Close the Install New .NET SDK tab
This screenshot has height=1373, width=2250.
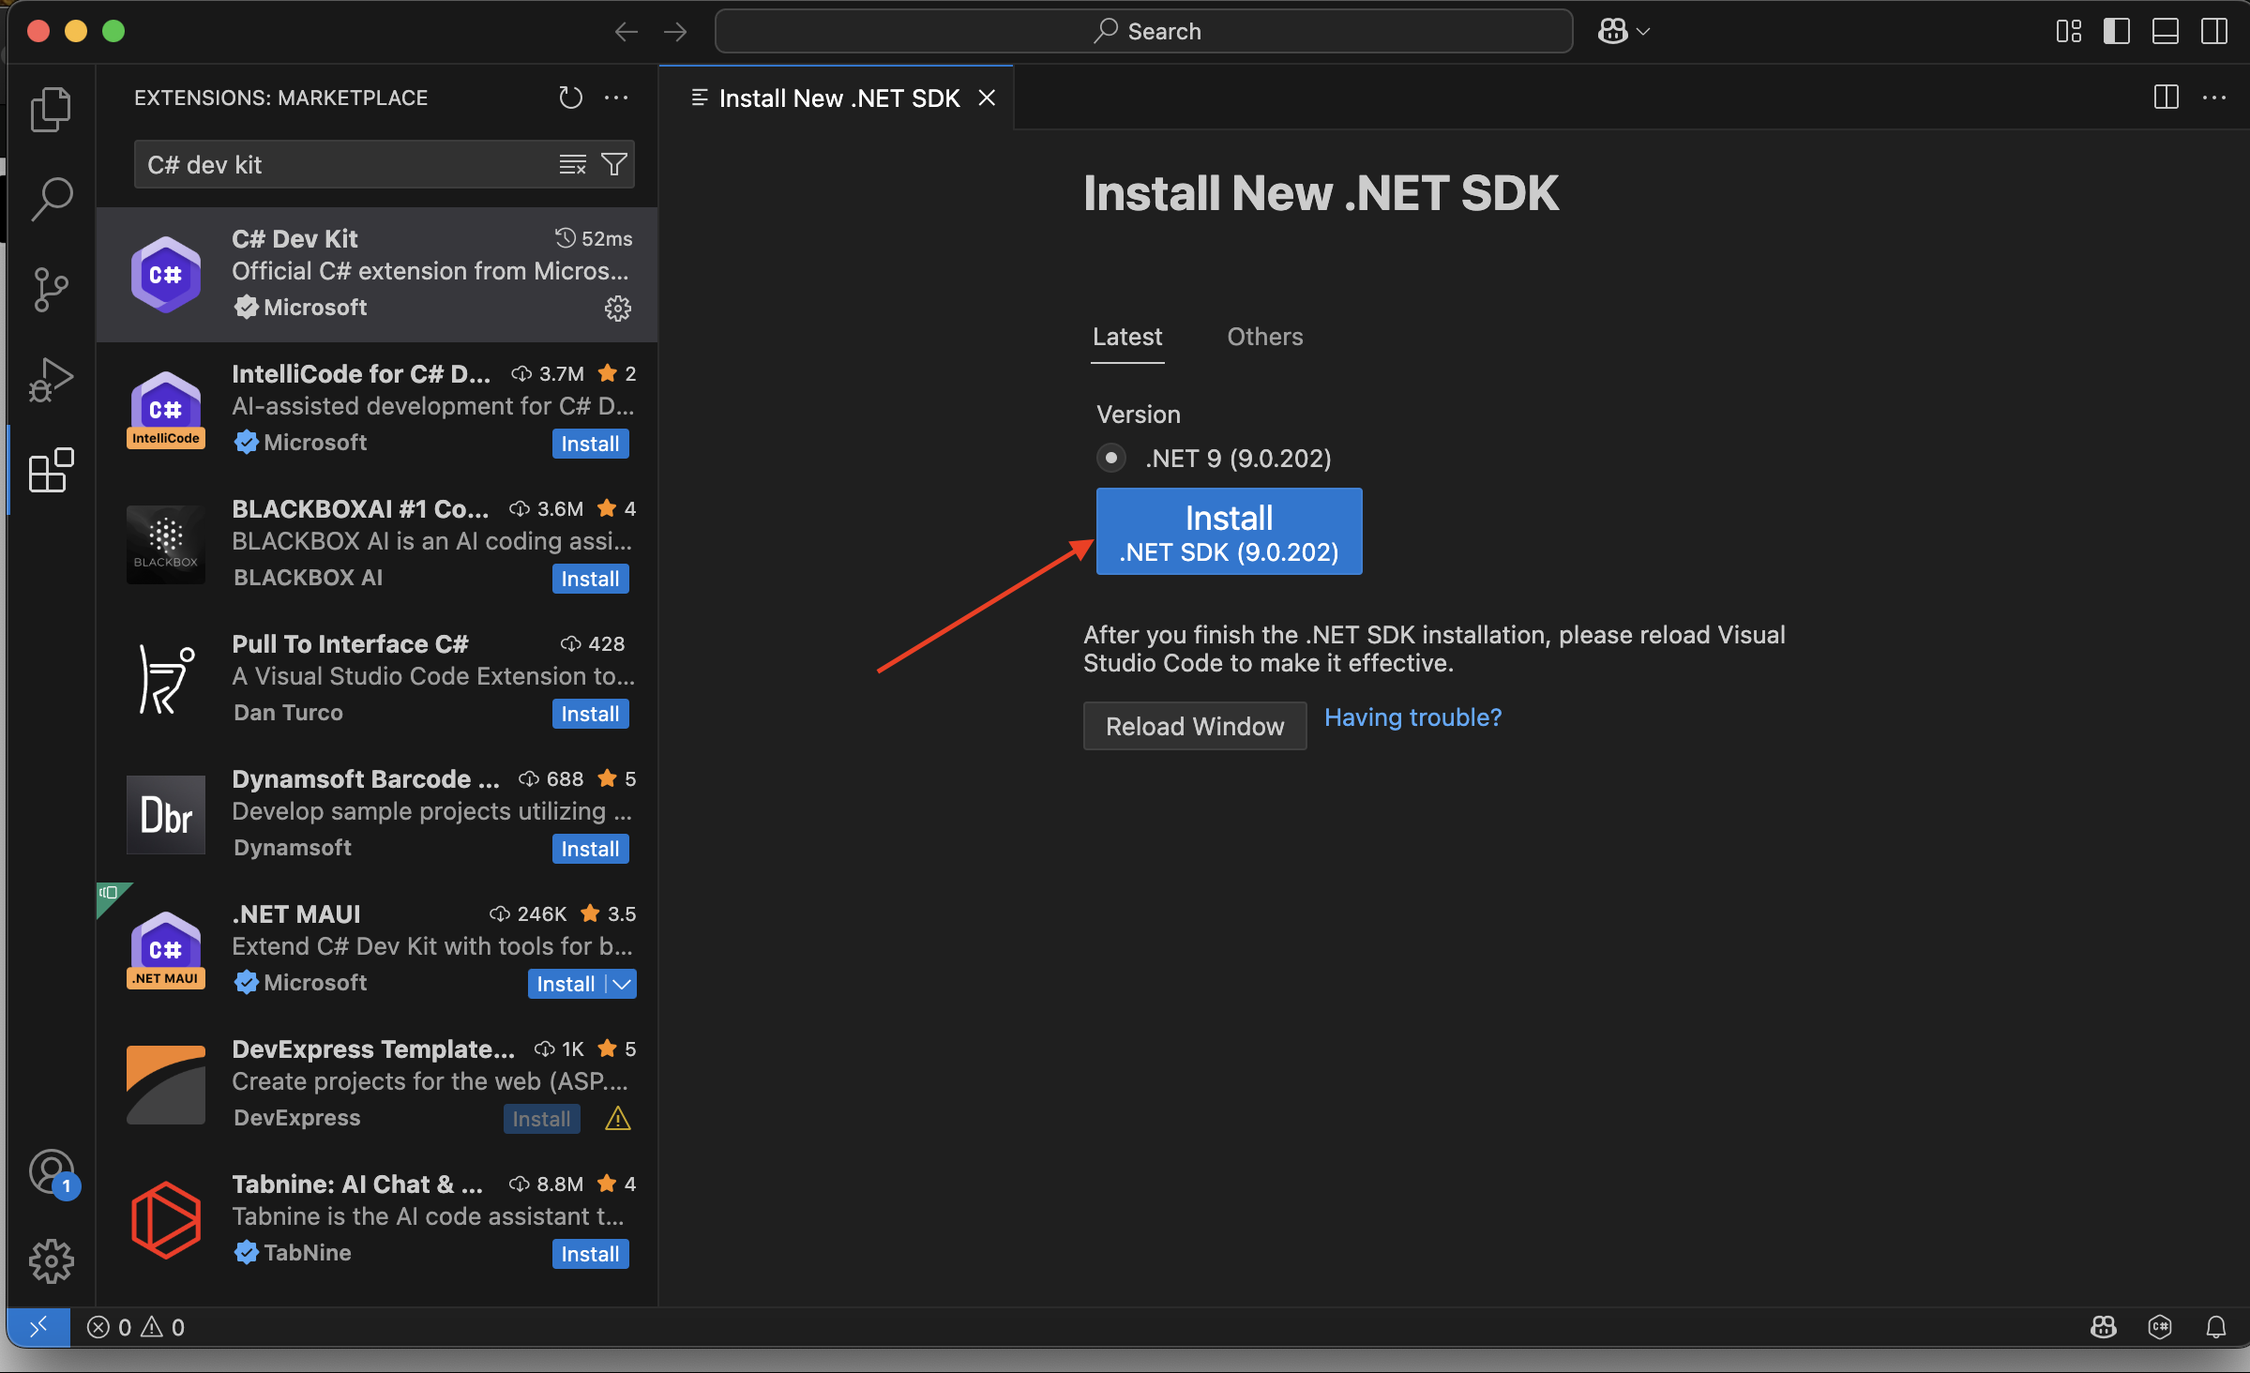pos(987,98)
